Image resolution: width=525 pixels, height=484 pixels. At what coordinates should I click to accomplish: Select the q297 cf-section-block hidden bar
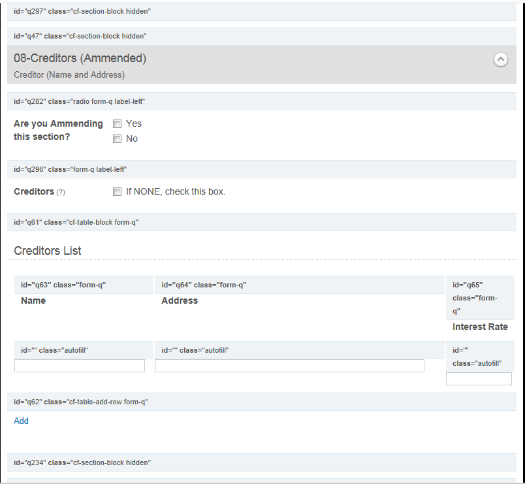coord(262,11)
